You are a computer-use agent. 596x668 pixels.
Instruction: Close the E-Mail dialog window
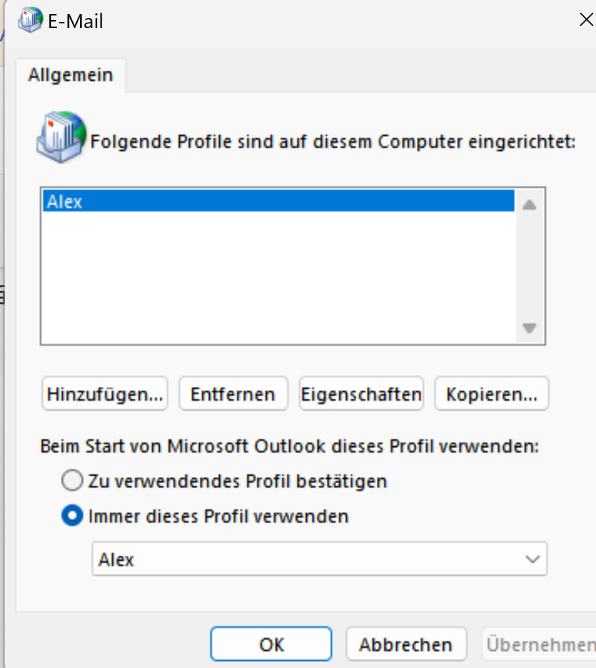(586, 19)
